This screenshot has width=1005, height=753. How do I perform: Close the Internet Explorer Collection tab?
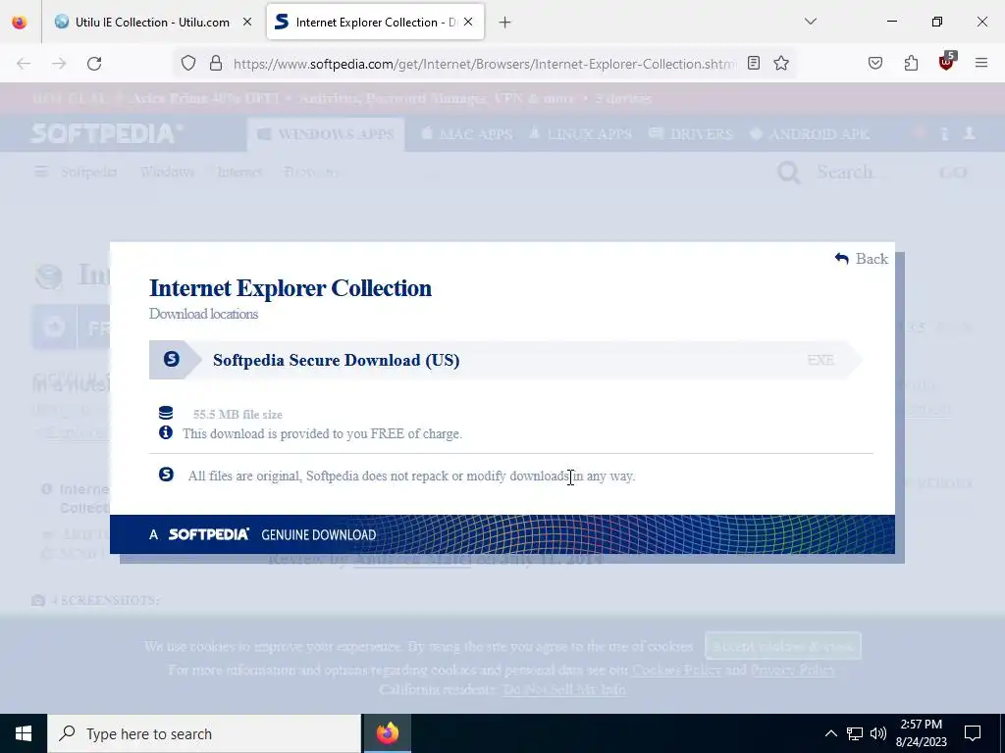pos(468,22)
